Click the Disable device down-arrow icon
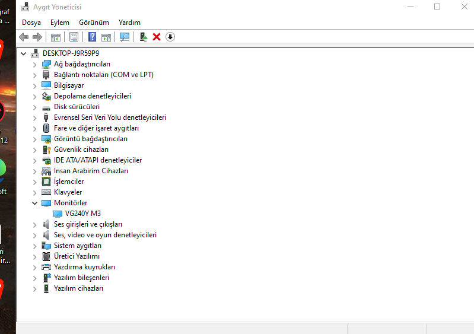The image size is (474, 334). point(170,37)
